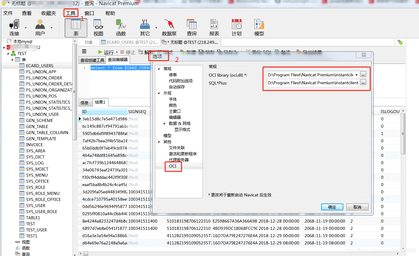Viewport: 419px width, 256px height.
Task: Select 编辑器 in options tree
Action: click(x=175, y=117)
